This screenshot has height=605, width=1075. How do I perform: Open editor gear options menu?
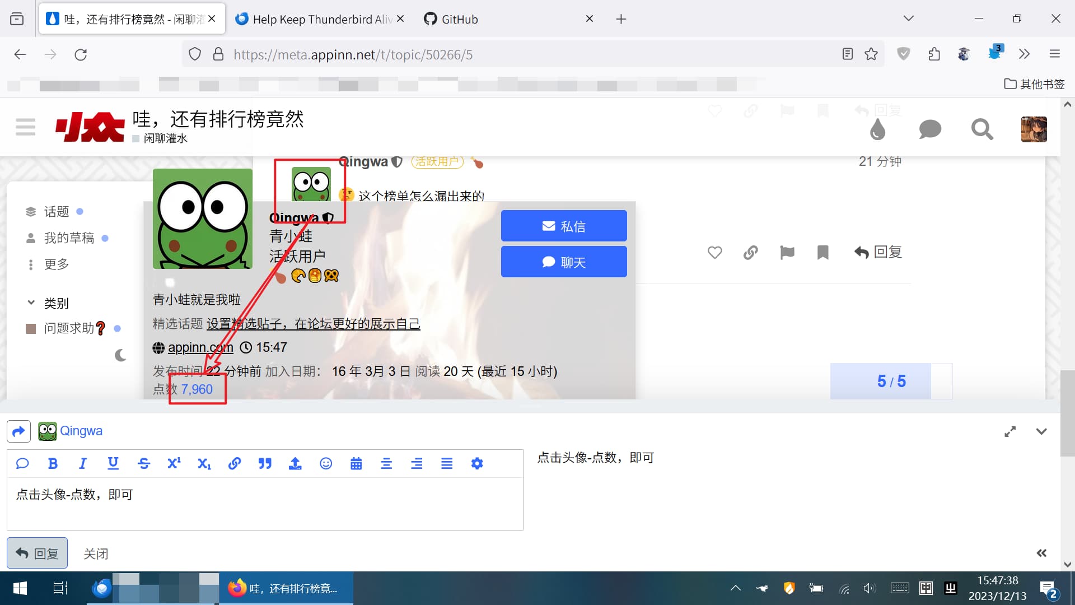point(477,463)
